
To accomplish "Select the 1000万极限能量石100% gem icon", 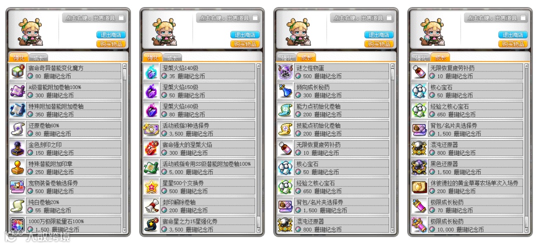I will (16, 225).
